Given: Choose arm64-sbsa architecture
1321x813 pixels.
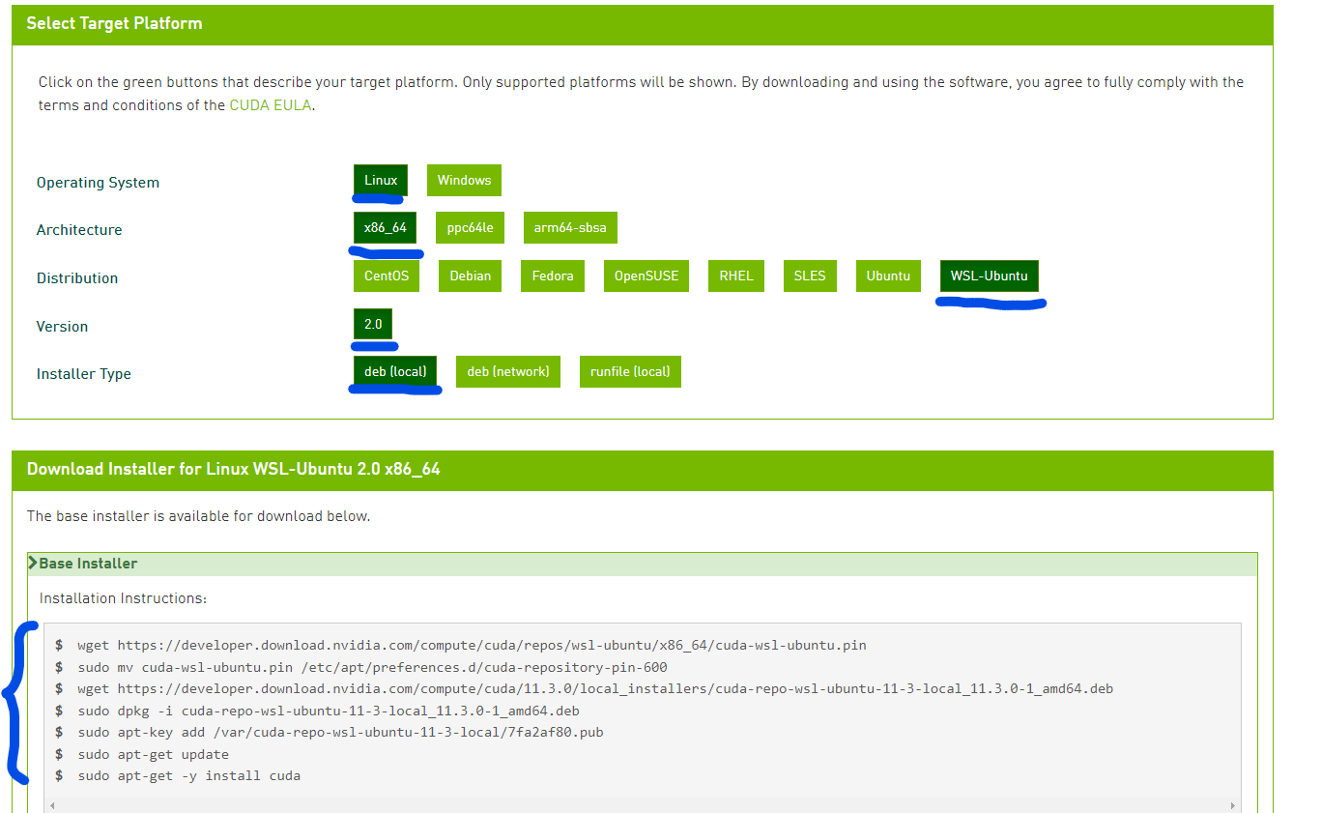Looking at the screenshot, I should tap(570, 228).
